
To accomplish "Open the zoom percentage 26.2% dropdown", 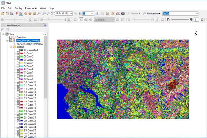I will pos(71,13).
